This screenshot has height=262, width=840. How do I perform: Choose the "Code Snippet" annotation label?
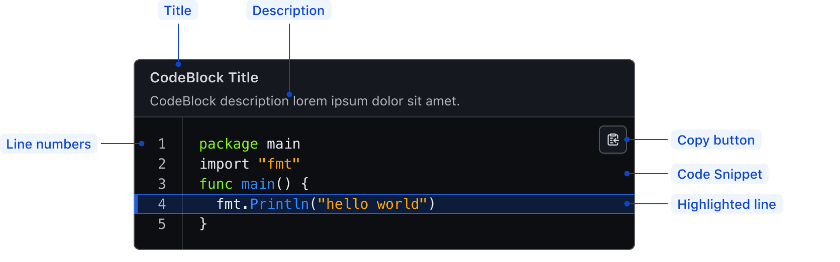719,174
